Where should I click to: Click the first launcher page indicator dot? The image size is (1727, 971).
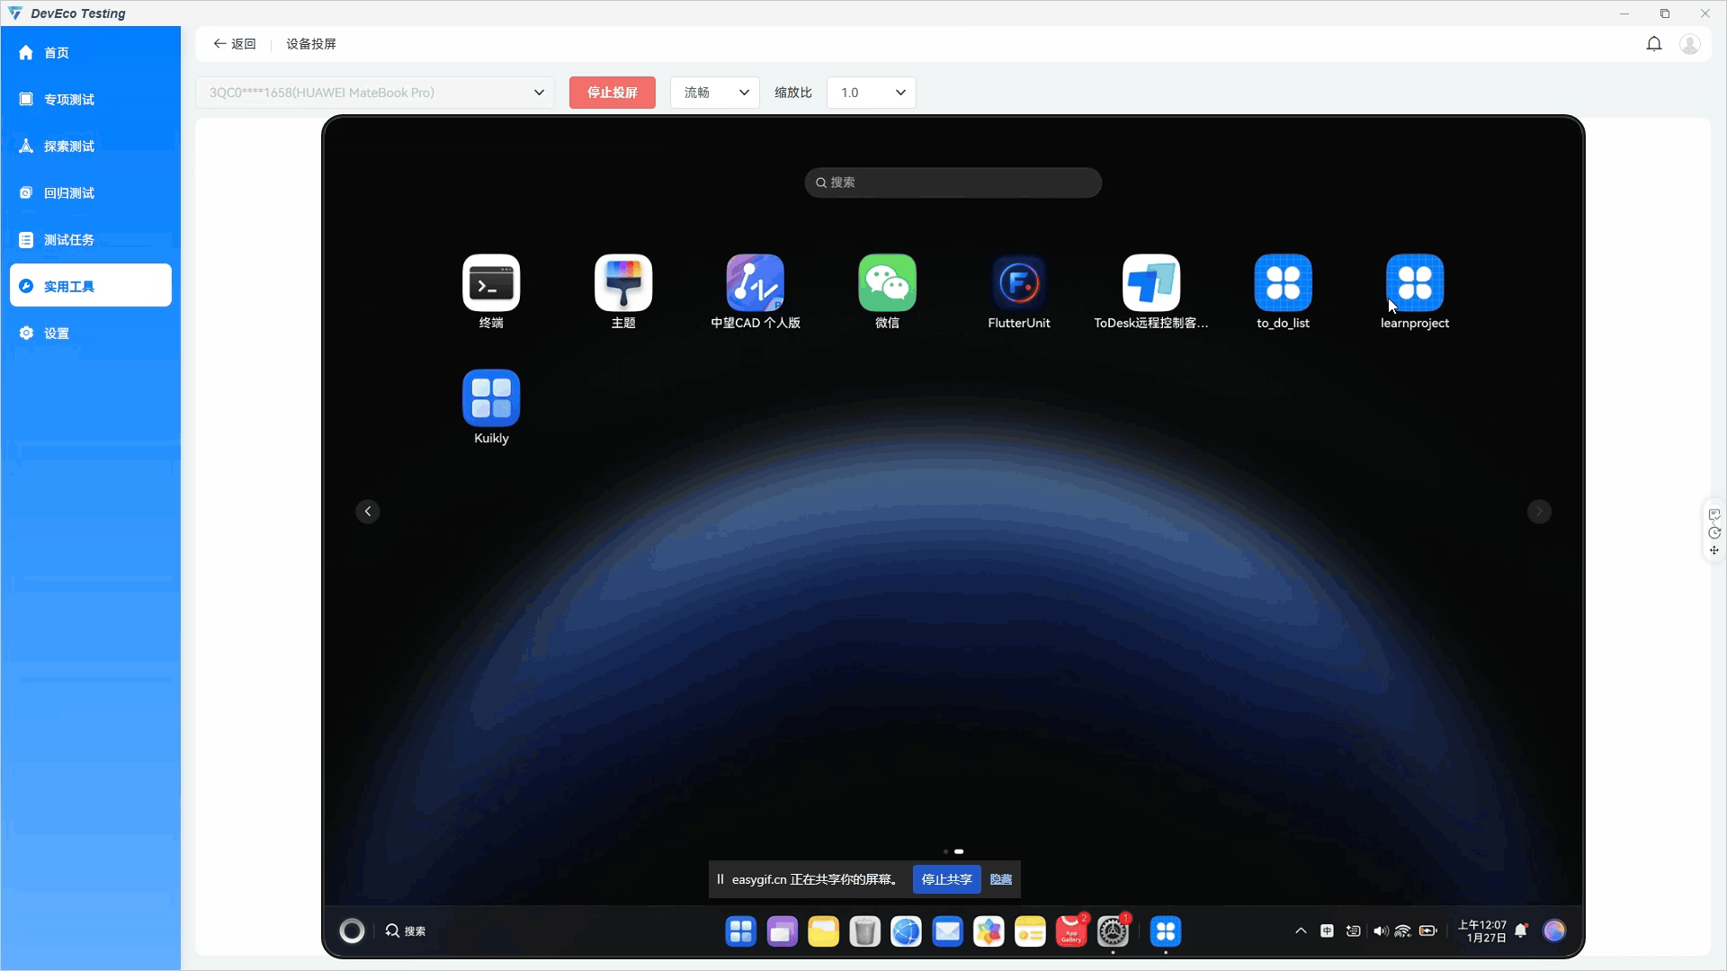945,851
